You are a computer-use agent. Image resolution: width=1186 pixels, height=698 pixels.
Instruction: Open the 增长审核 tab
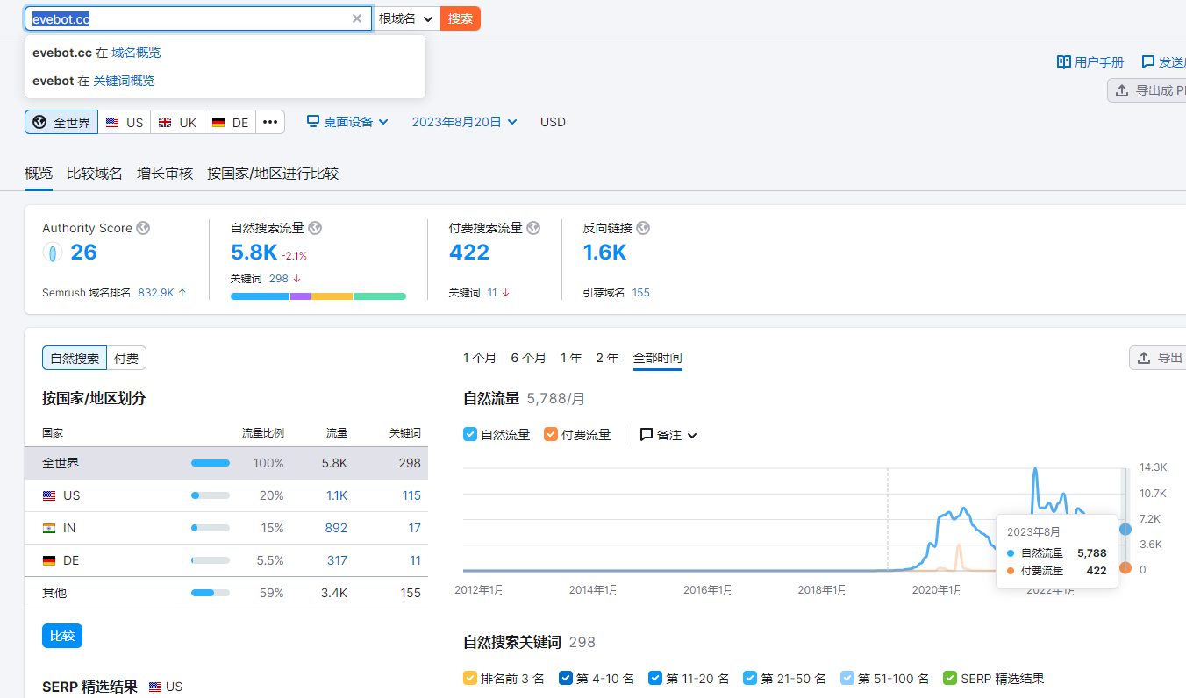tap(165, 174)
